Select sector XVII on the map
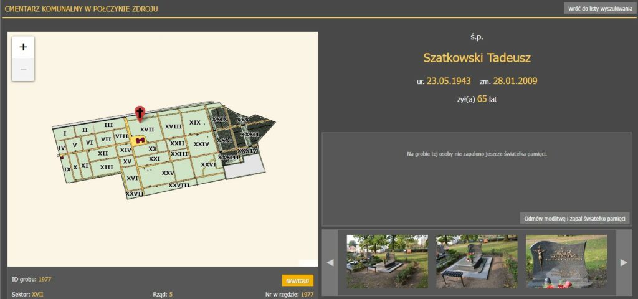 pos(147,130)
